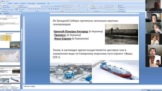
Task: Click Вырезать (Cut) in clipboard group
Action: 6,6
